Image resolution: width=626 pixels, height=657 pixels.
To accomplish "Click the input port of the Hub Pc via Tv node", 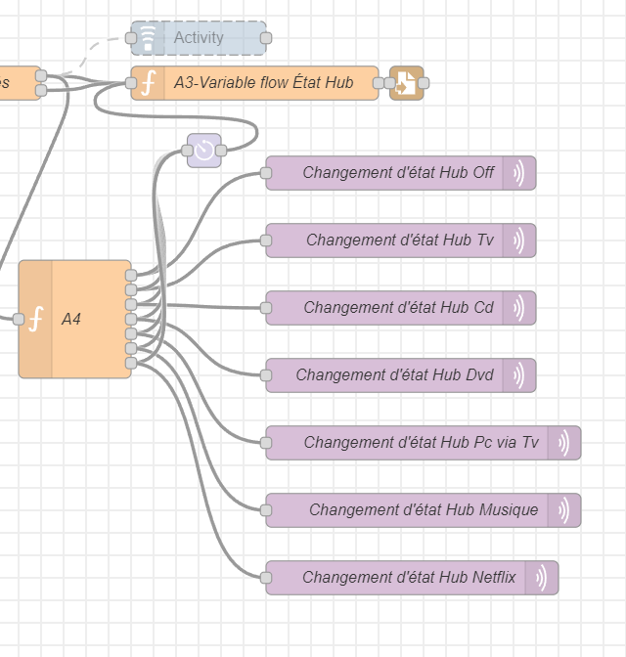I will 266,443.
